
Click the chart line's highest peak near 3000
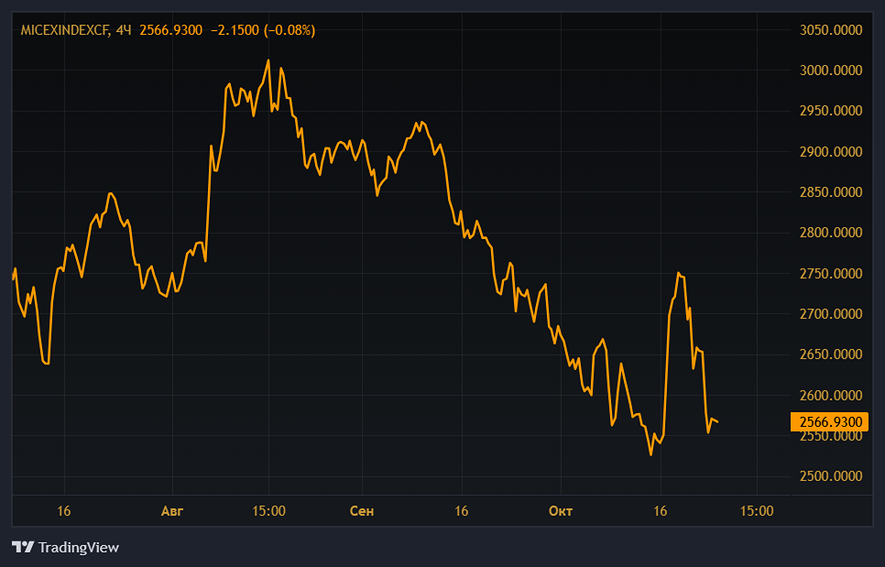click(268, 60)
